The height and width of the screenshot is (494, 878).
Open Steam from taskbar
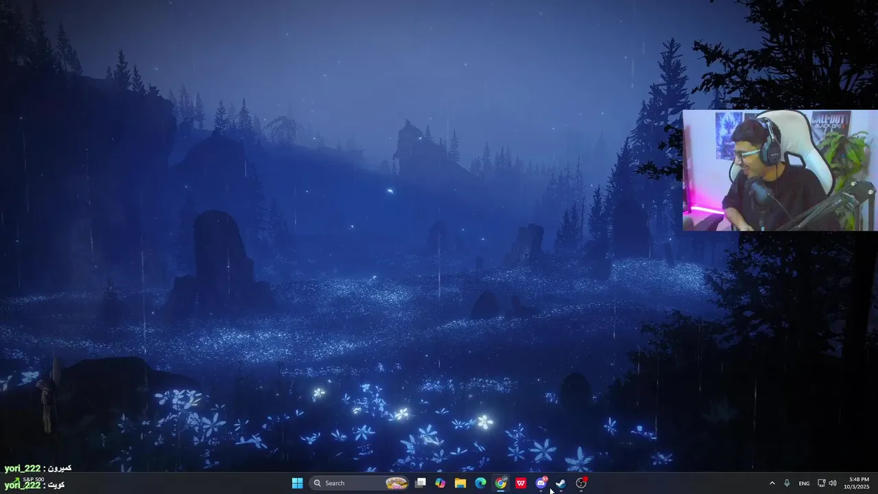point(560,483)
